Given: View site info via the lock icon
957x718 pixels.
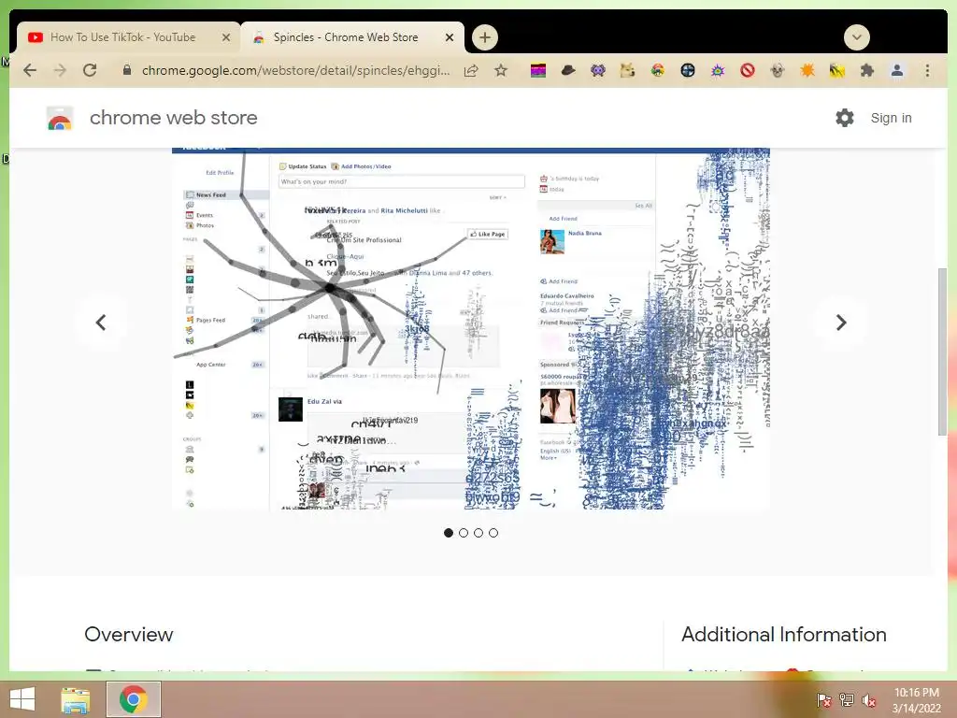Looking at the screenshot, I should click(x=127, y=70).
